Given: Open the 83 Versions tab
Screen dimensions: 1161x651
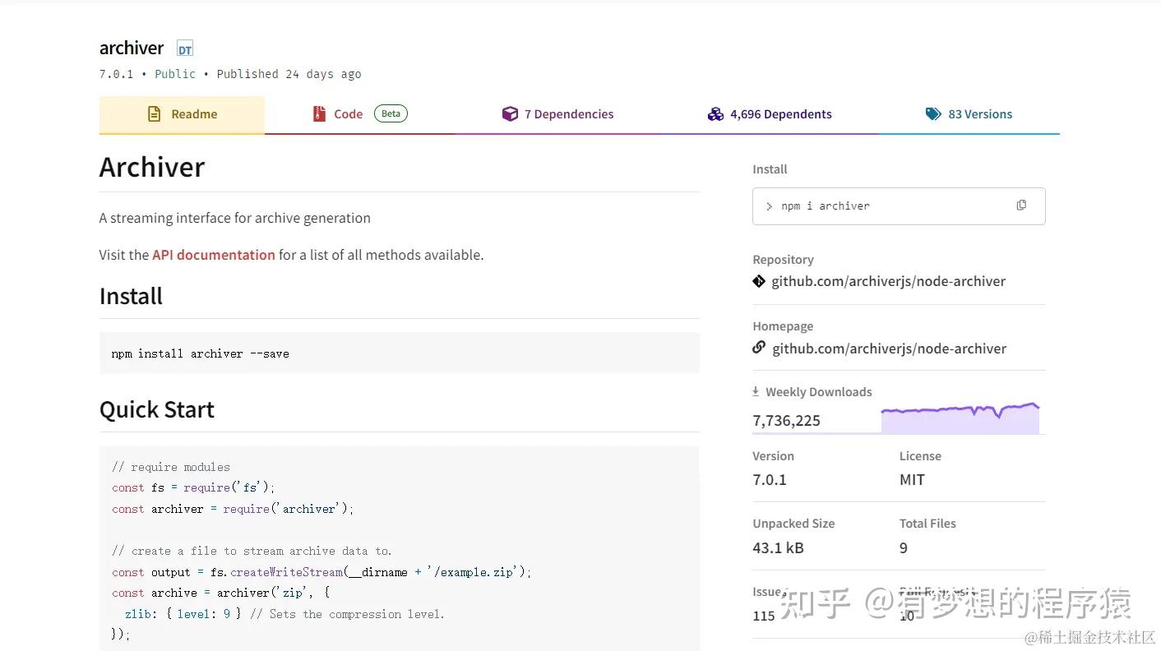Looking at the screenshot, I should click(x=980, y=113).
